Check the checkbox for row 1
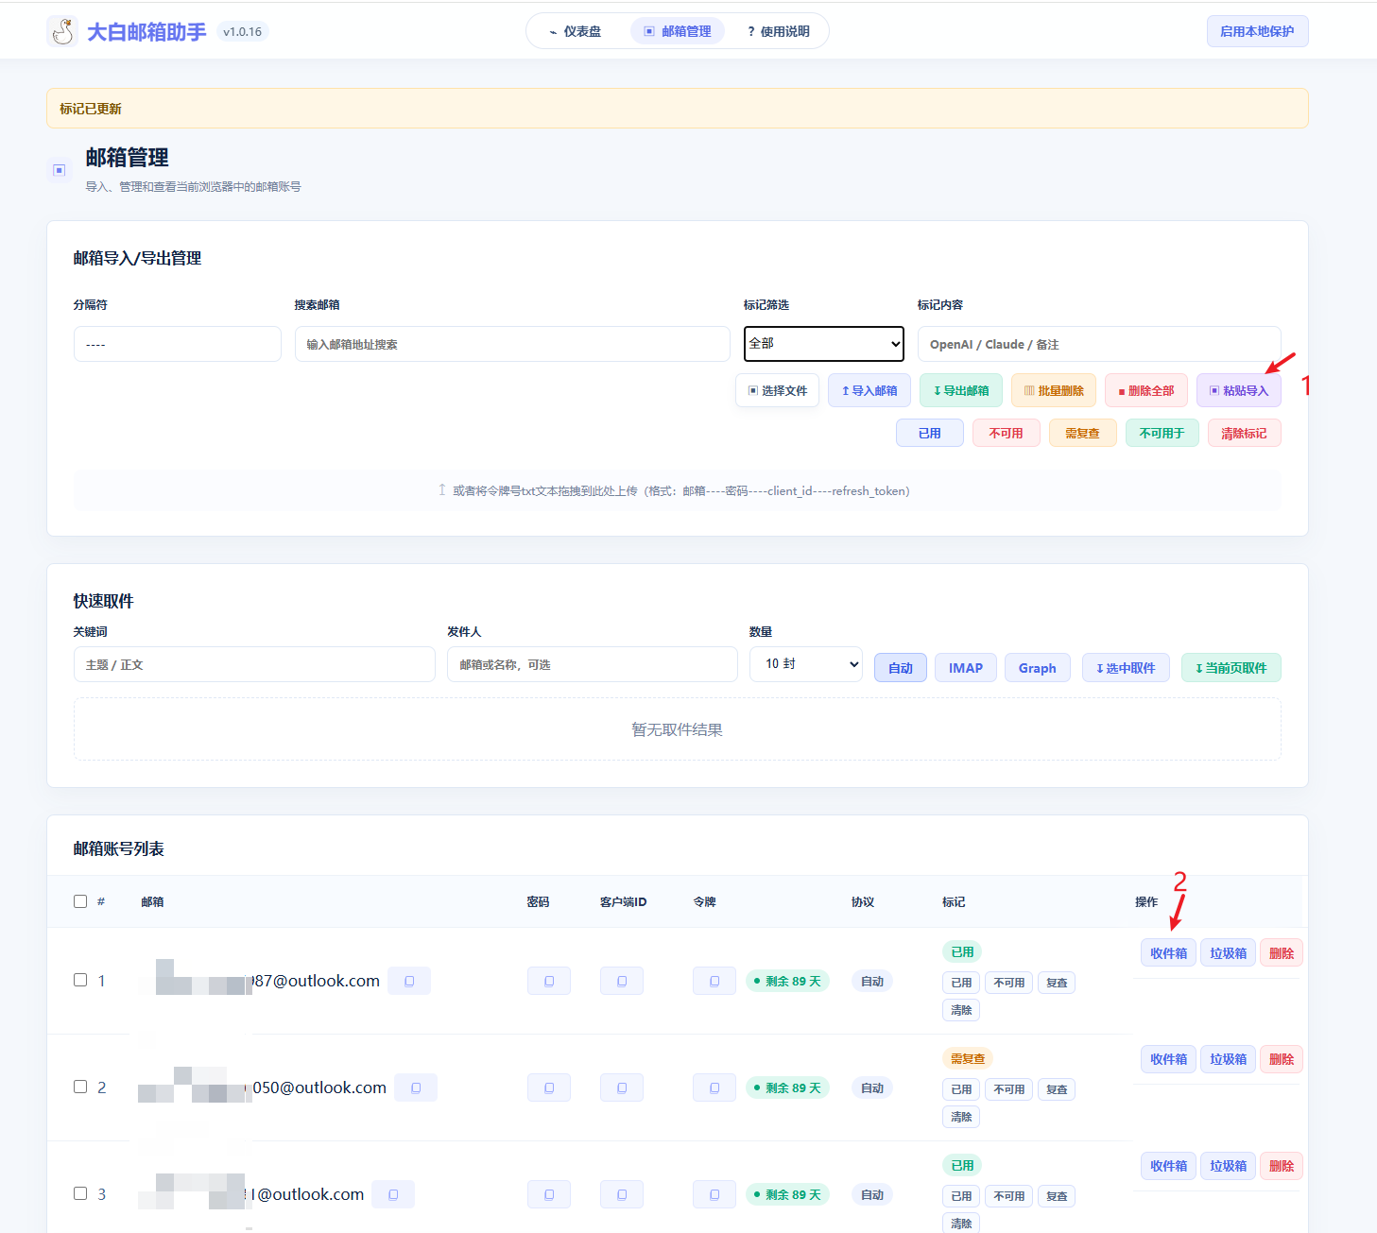The width and height of the screenshot is (1377, 1233). (x=80, y=980)
